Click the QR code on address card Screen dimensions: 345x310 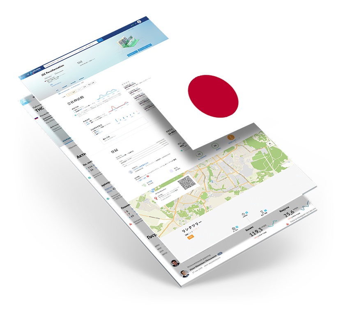click(x=186, y=182)
